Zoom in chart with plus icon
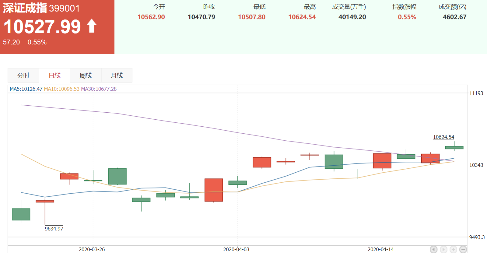 coord(453,249)
